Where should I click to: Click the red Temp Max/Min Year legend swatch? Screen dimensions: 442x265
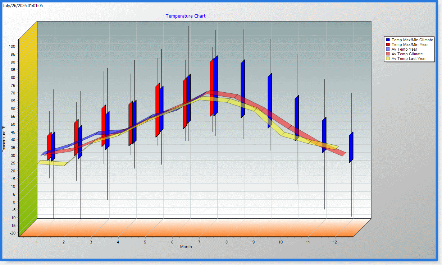388,45
